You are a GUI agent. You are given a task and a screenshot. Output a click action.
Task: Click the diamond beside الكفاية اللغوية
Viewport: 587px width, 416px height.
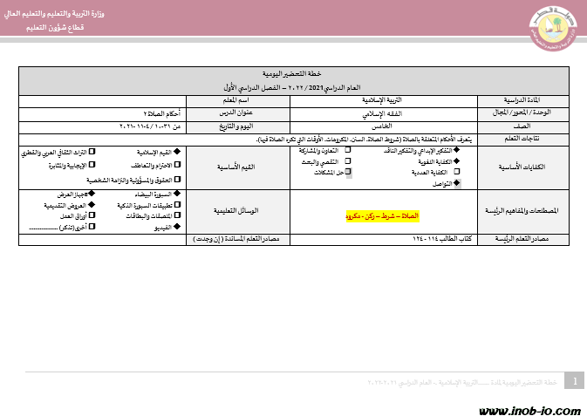pyautogui.click(x=455, y=161)
